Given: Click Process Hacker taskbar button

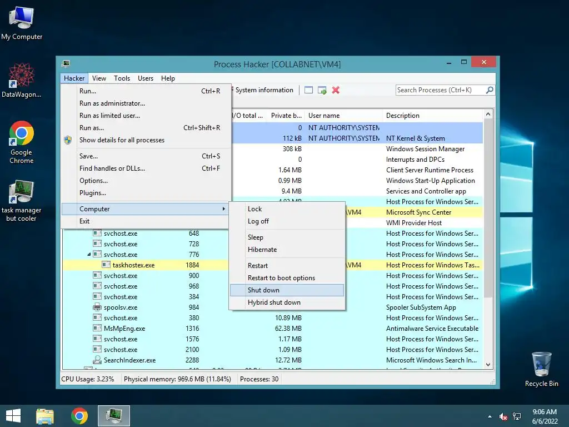Looking at the screenshot, I should [113, 416].
